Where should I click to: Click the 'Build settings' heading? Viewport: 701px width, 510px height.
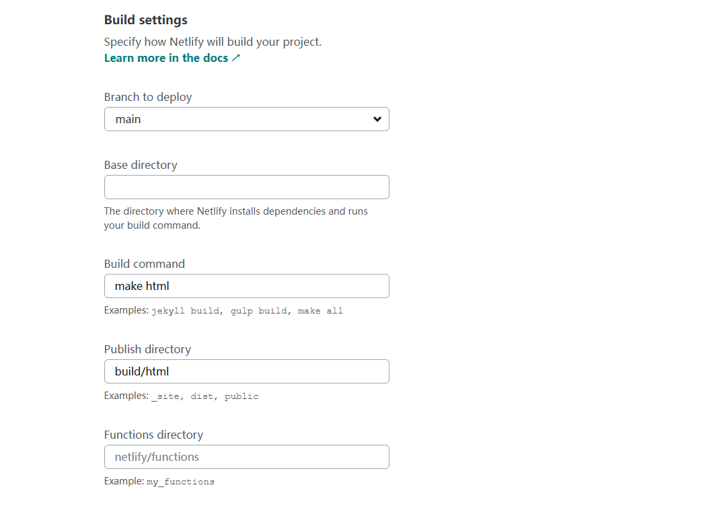tap(145, 20)
